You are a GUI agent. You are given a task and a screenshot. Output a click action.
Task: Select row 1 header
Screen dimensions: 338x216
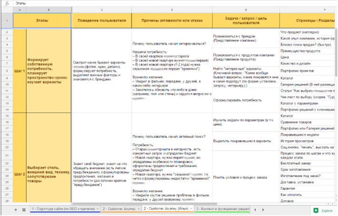7,20
